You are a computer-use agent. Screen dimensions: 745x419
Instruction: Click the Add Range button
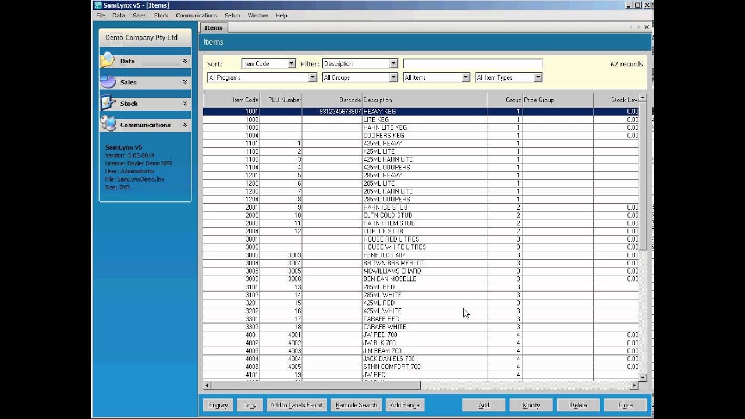[405, 405]
